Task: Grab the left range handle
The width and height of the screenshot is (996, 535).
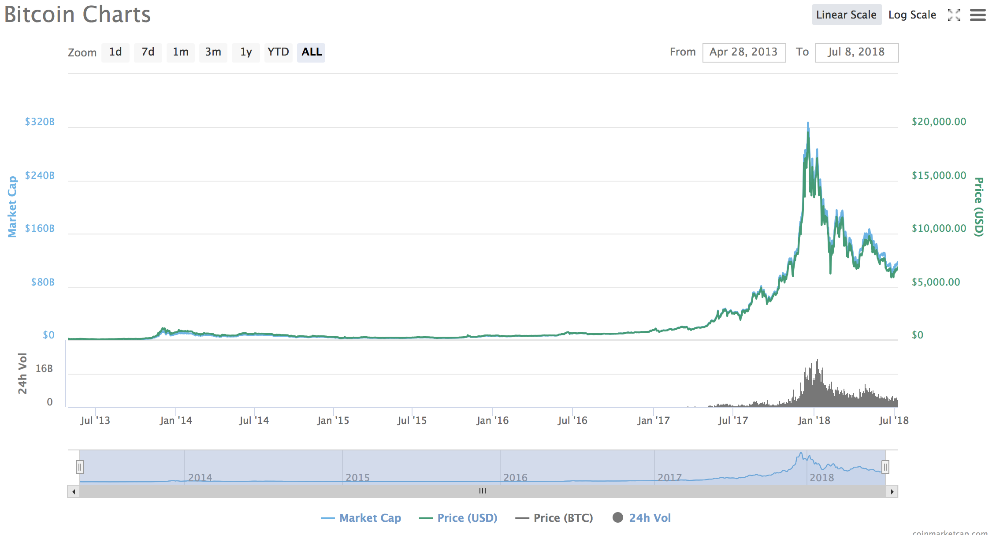Action: click(x=79, y=467)
